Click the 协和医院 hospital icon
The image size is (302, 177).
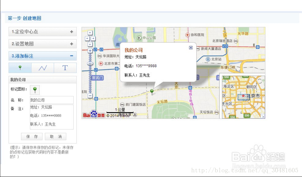[187, 35]
